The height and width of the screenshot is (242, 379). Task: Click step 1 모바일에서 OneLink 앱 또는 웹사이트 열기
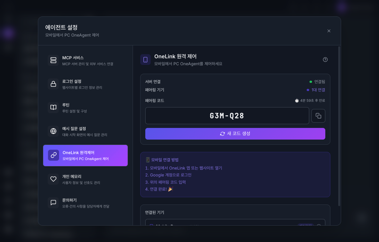184,168
